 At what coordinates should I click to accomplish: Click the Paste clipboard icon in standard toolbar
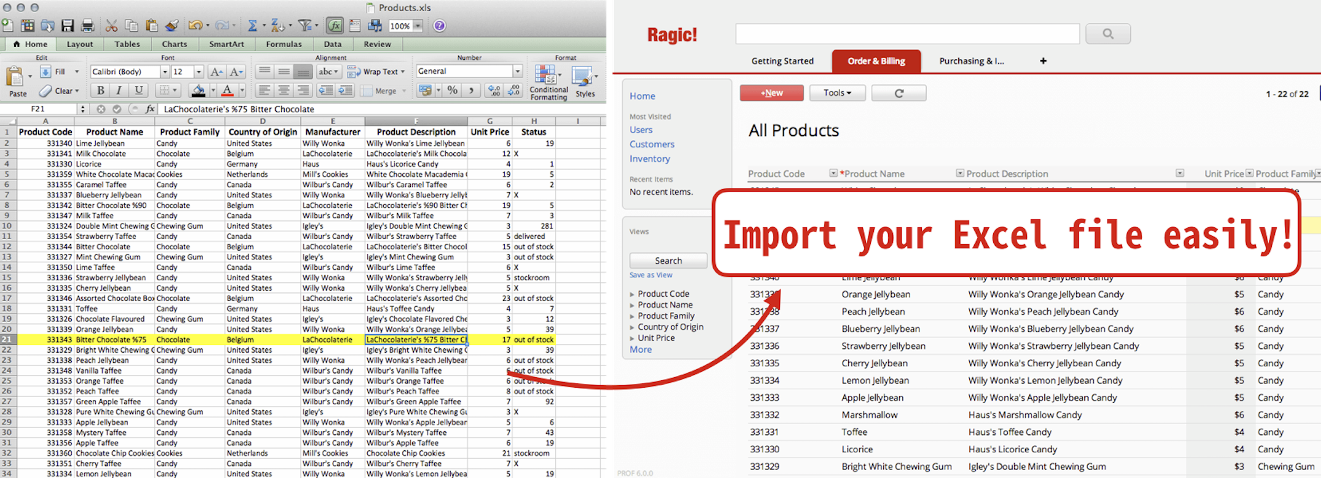tap(151, 25)
